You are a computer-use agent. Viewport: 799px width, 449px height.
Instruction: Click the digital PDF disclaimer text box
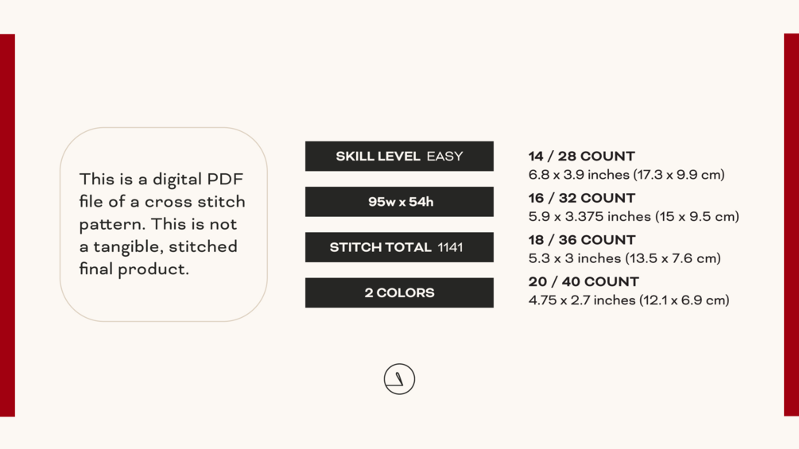tap(164, 224)
